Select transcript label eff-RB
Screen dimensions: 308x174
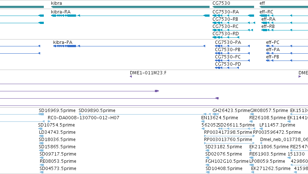pyautogui.click(x=268, y=26)
